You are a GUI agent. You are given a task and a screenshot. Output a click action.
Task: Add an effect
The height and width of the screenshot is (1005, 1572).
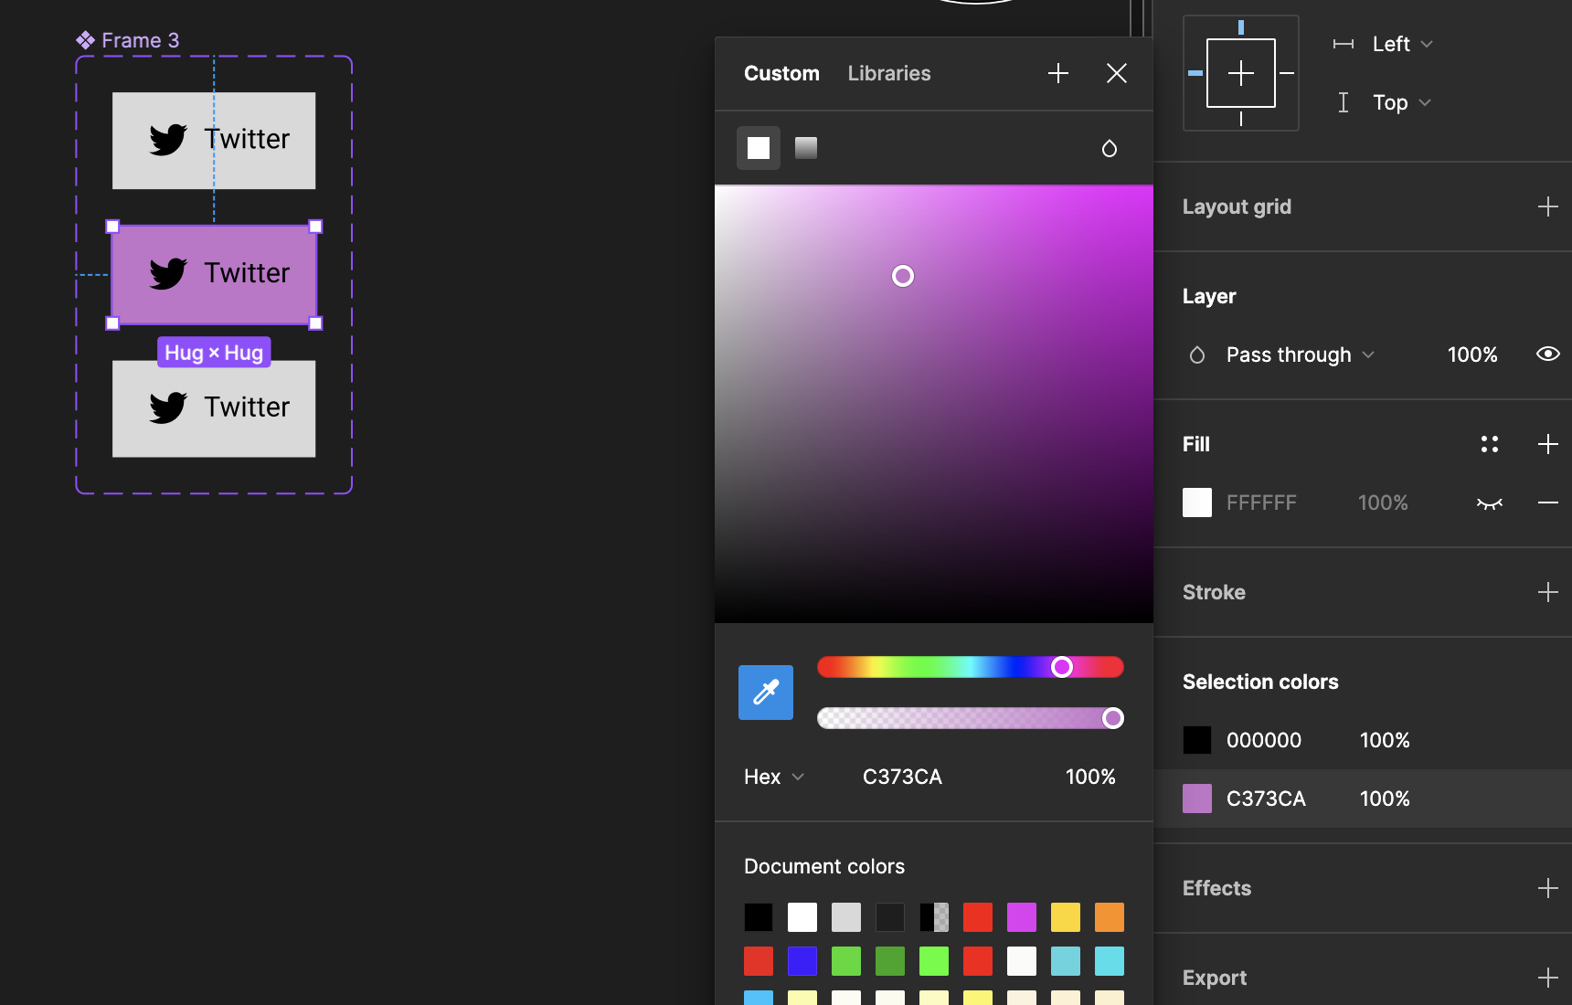pos(1548,888)
